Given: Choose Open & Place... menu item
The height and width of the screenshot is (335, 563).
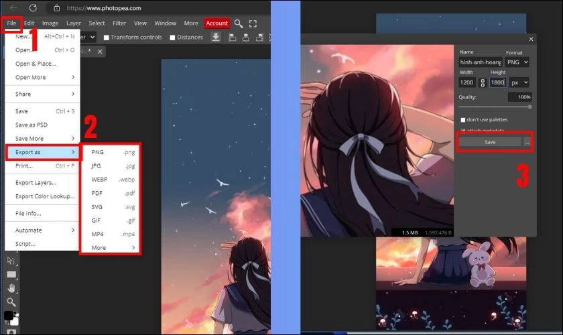Looking at the screenshot, I should click(x=42, y=64).
